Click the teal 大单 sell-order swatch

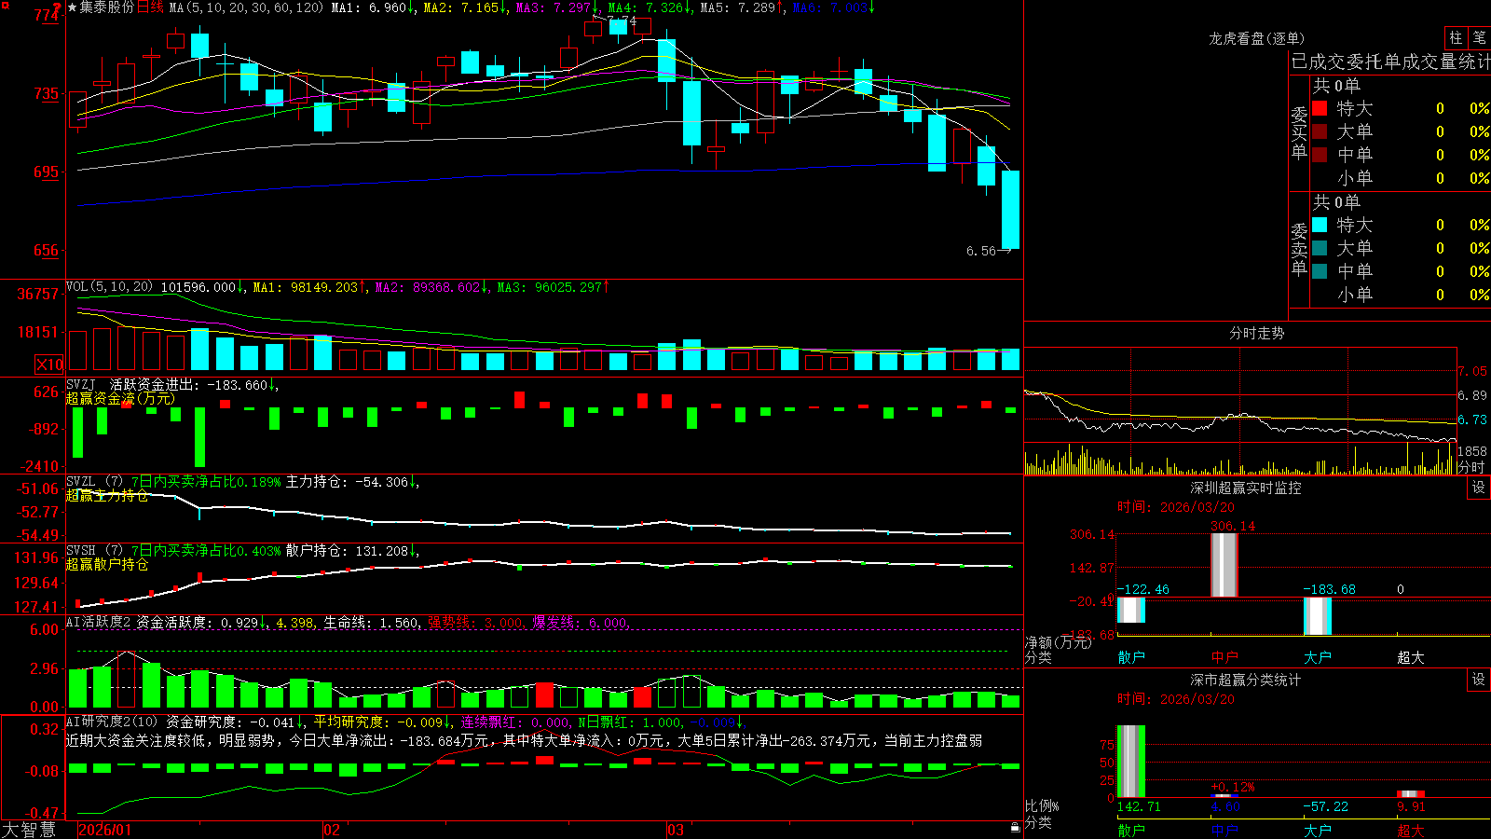tap(1320, 248)
